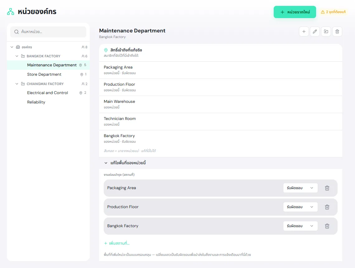Click the organization units logo icon
Viewport: 355px width, 268px height.
coord(10,12)
